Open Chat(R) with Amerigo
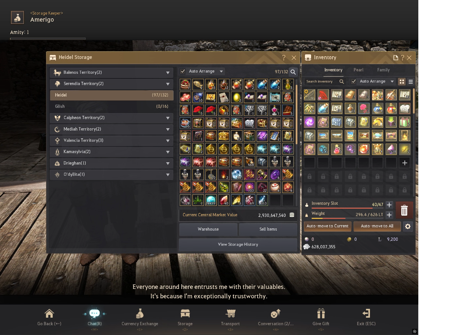The width and height of the screenshot is (451, 335). pos(94,317)
